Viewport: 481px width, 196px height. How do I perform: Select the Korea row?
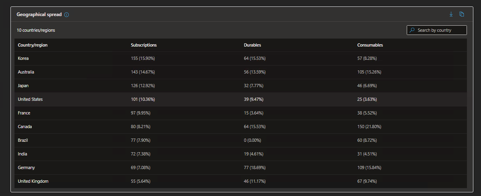coord(240,58)
